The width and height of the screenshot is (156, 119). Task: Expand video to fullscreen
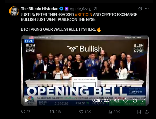tap(143, 100)
